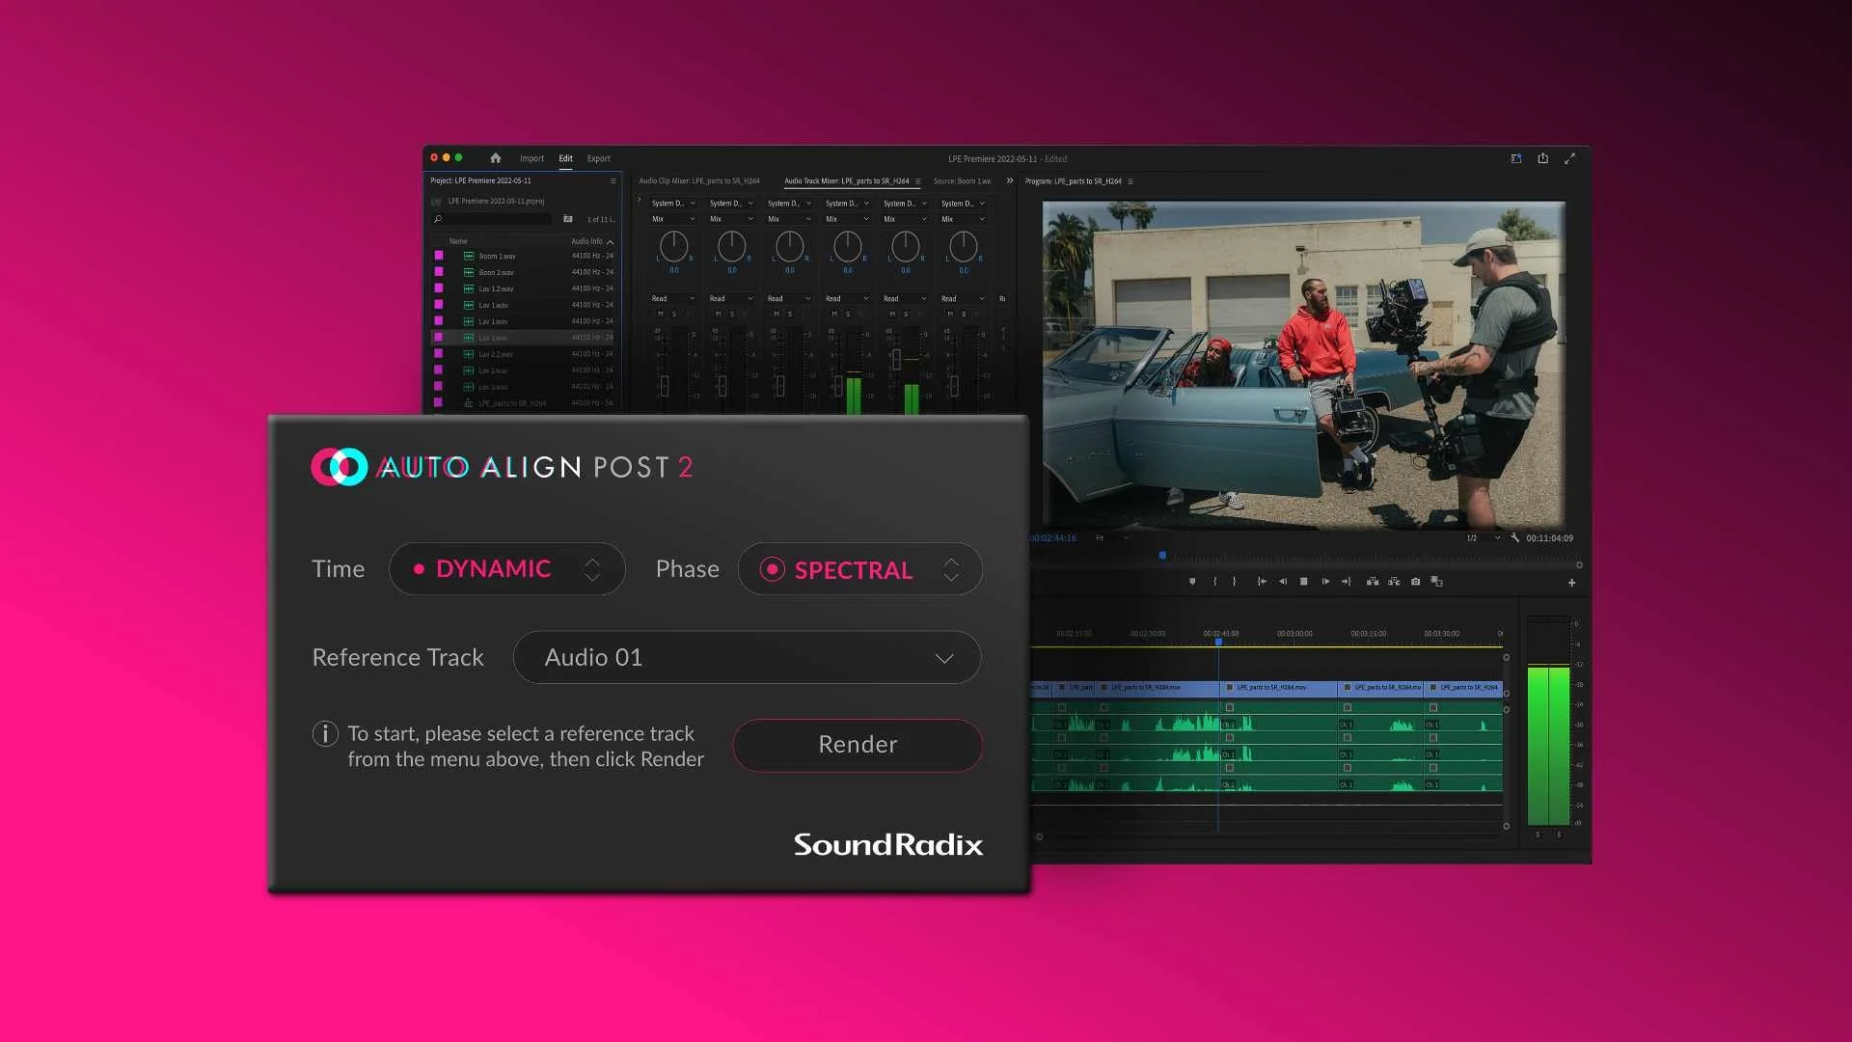Screen dimensions: 1852x1042
Task: Click the Play button under the program monitor
Action: (1304, 582)
